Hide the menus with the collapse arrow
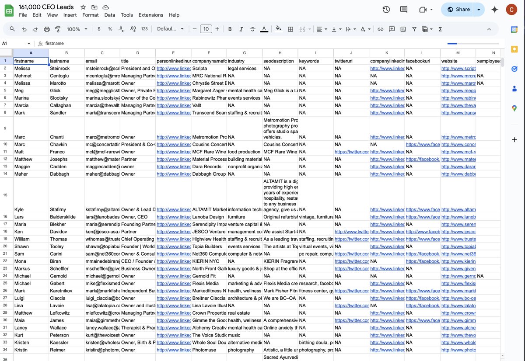Image resolution: width=525 pixels, height=361 pixels. pyautogui.click(x=489, y=29)
